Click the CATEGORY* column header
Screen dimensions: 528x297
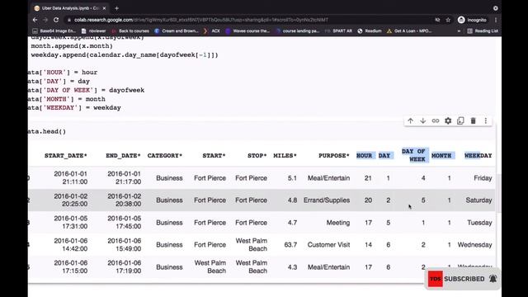point(165,155)
